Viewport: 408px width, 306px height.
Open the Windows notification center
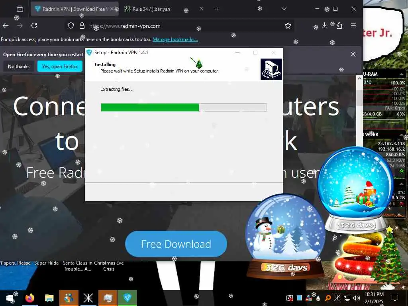pos(395,298)
